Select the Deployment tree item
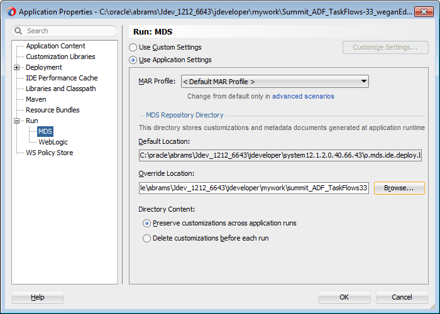The image size is (440, 314). (x=44, y=67)
